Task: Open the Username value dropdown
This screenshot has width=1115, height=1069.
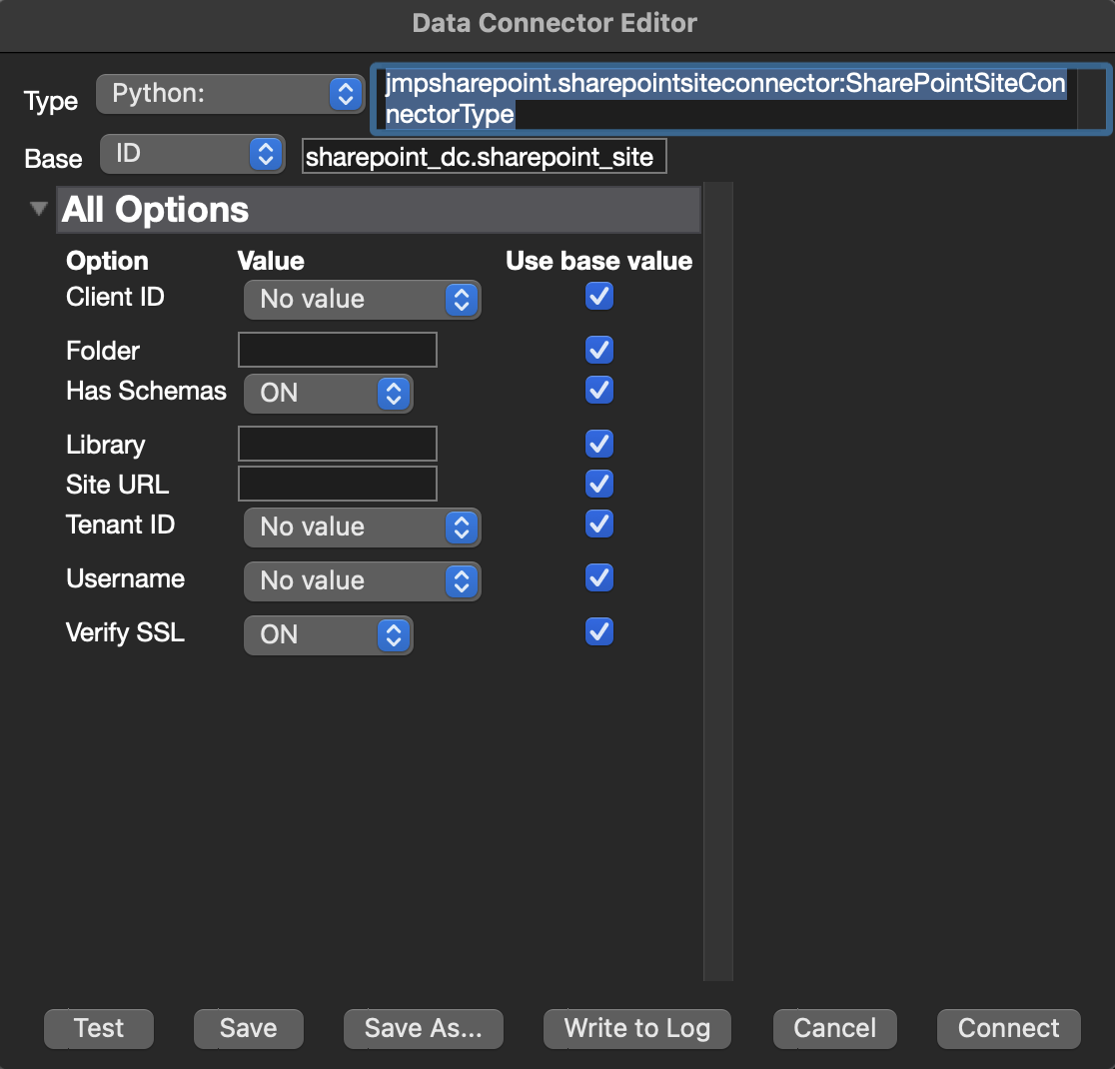Action: pyautogui.click(x=362, y=581)
